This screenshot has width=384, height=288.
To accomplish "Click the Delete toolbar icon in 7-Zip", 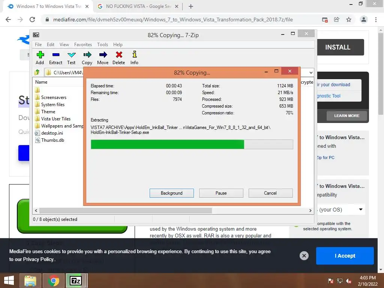I will point(119,55).
